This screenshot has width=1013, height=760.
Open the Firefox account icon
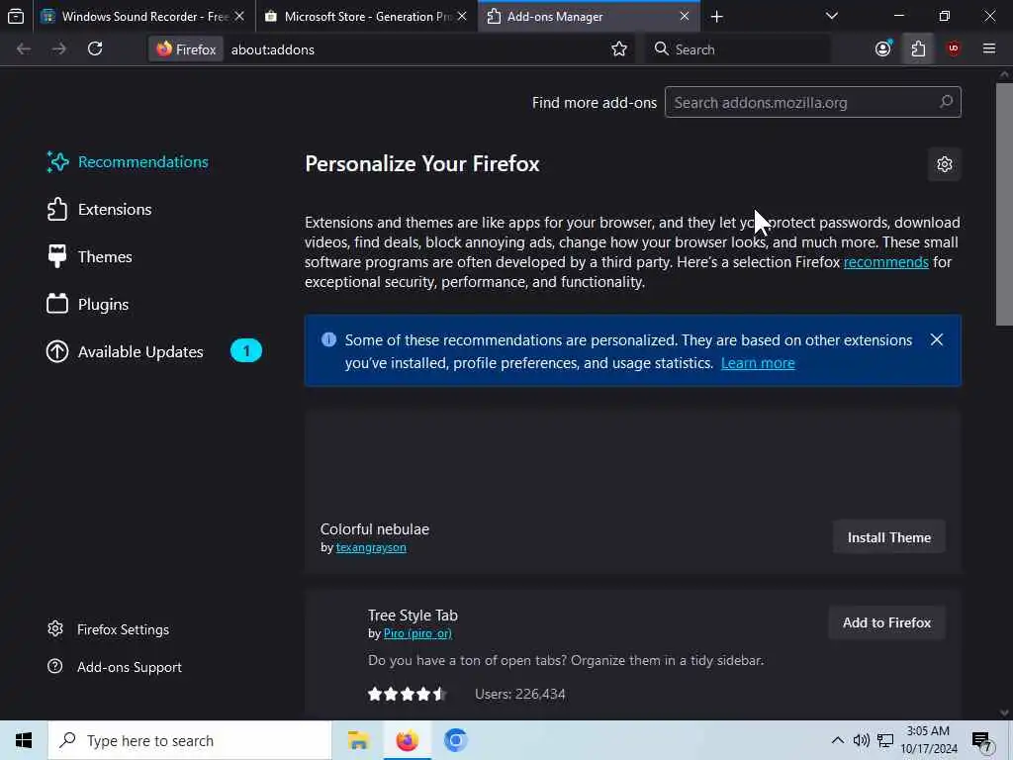[883, 49]
